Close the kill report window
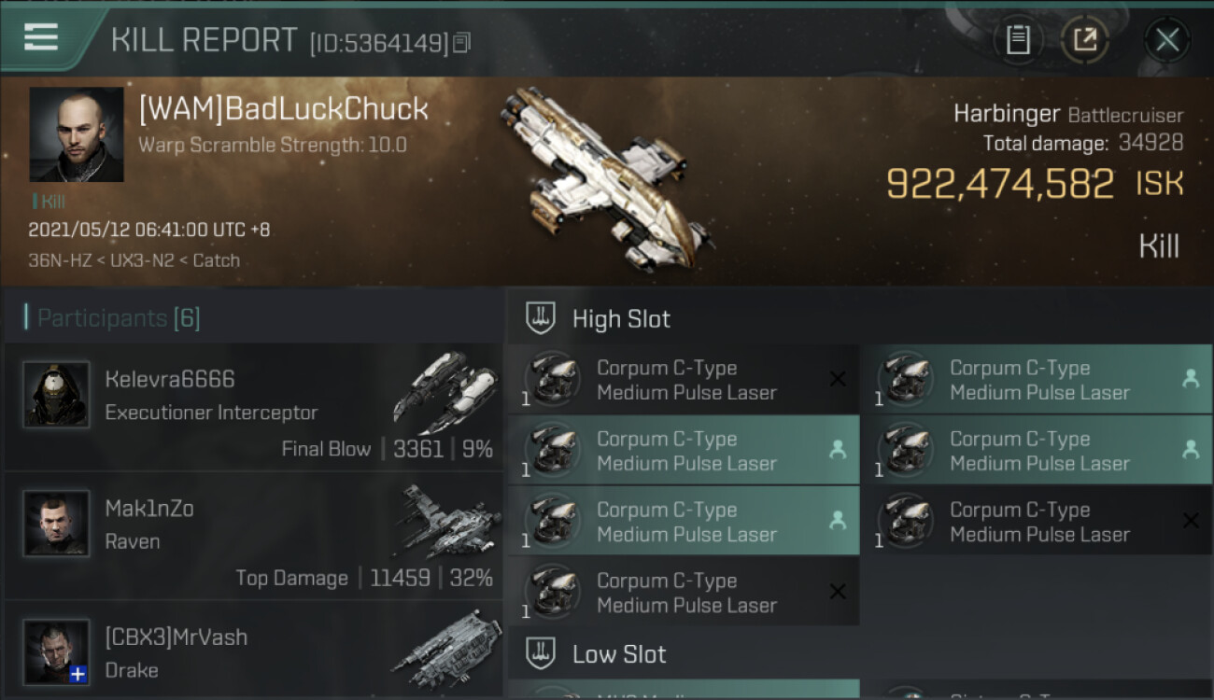Screen dimensions: 1214x700 click(x=1167, y=40)
